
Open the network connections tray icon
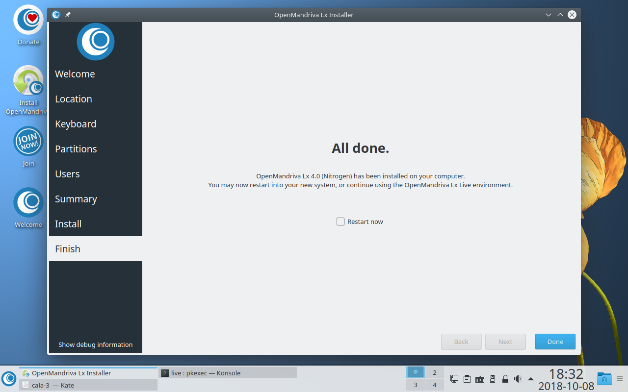(454, 379)
